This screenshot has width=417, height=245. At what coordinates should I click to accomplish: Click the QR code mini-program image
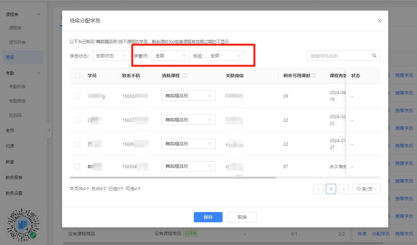pos(23,225)
